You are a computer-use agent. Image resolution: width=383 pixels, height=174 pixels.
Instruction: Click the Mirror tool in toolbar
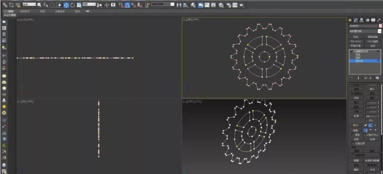pos(179,5)
